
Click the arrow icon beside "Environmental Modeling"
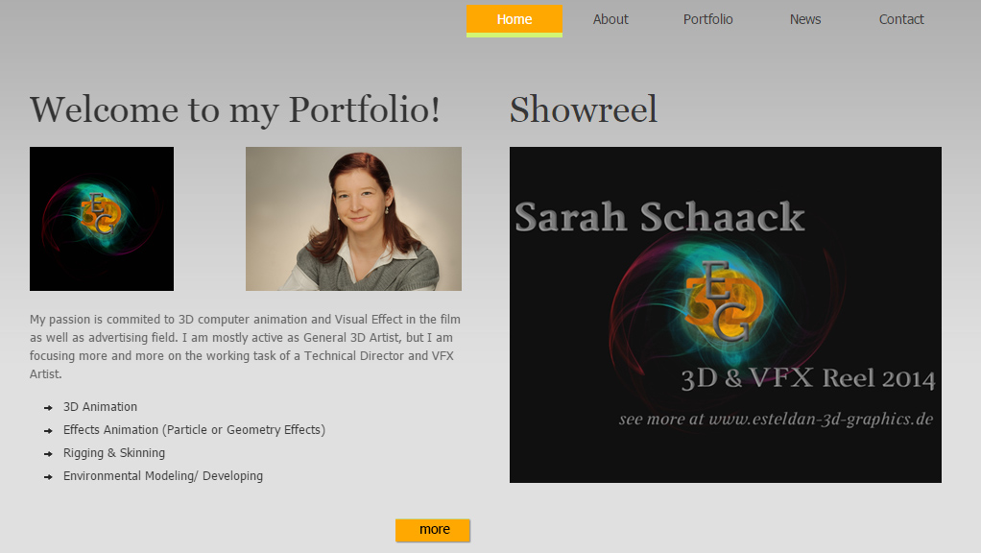[x=48, y=476]
